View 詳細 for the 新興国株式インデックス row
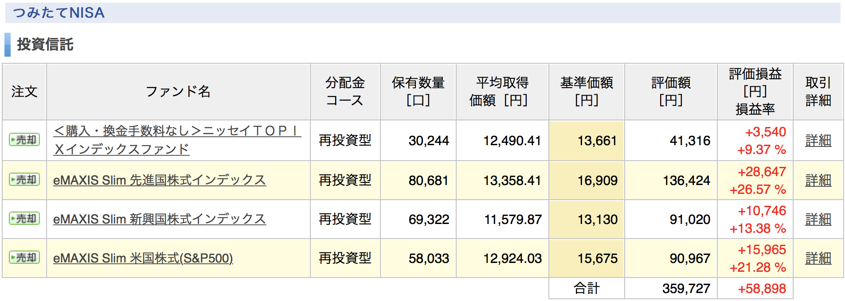 [818, 219]
